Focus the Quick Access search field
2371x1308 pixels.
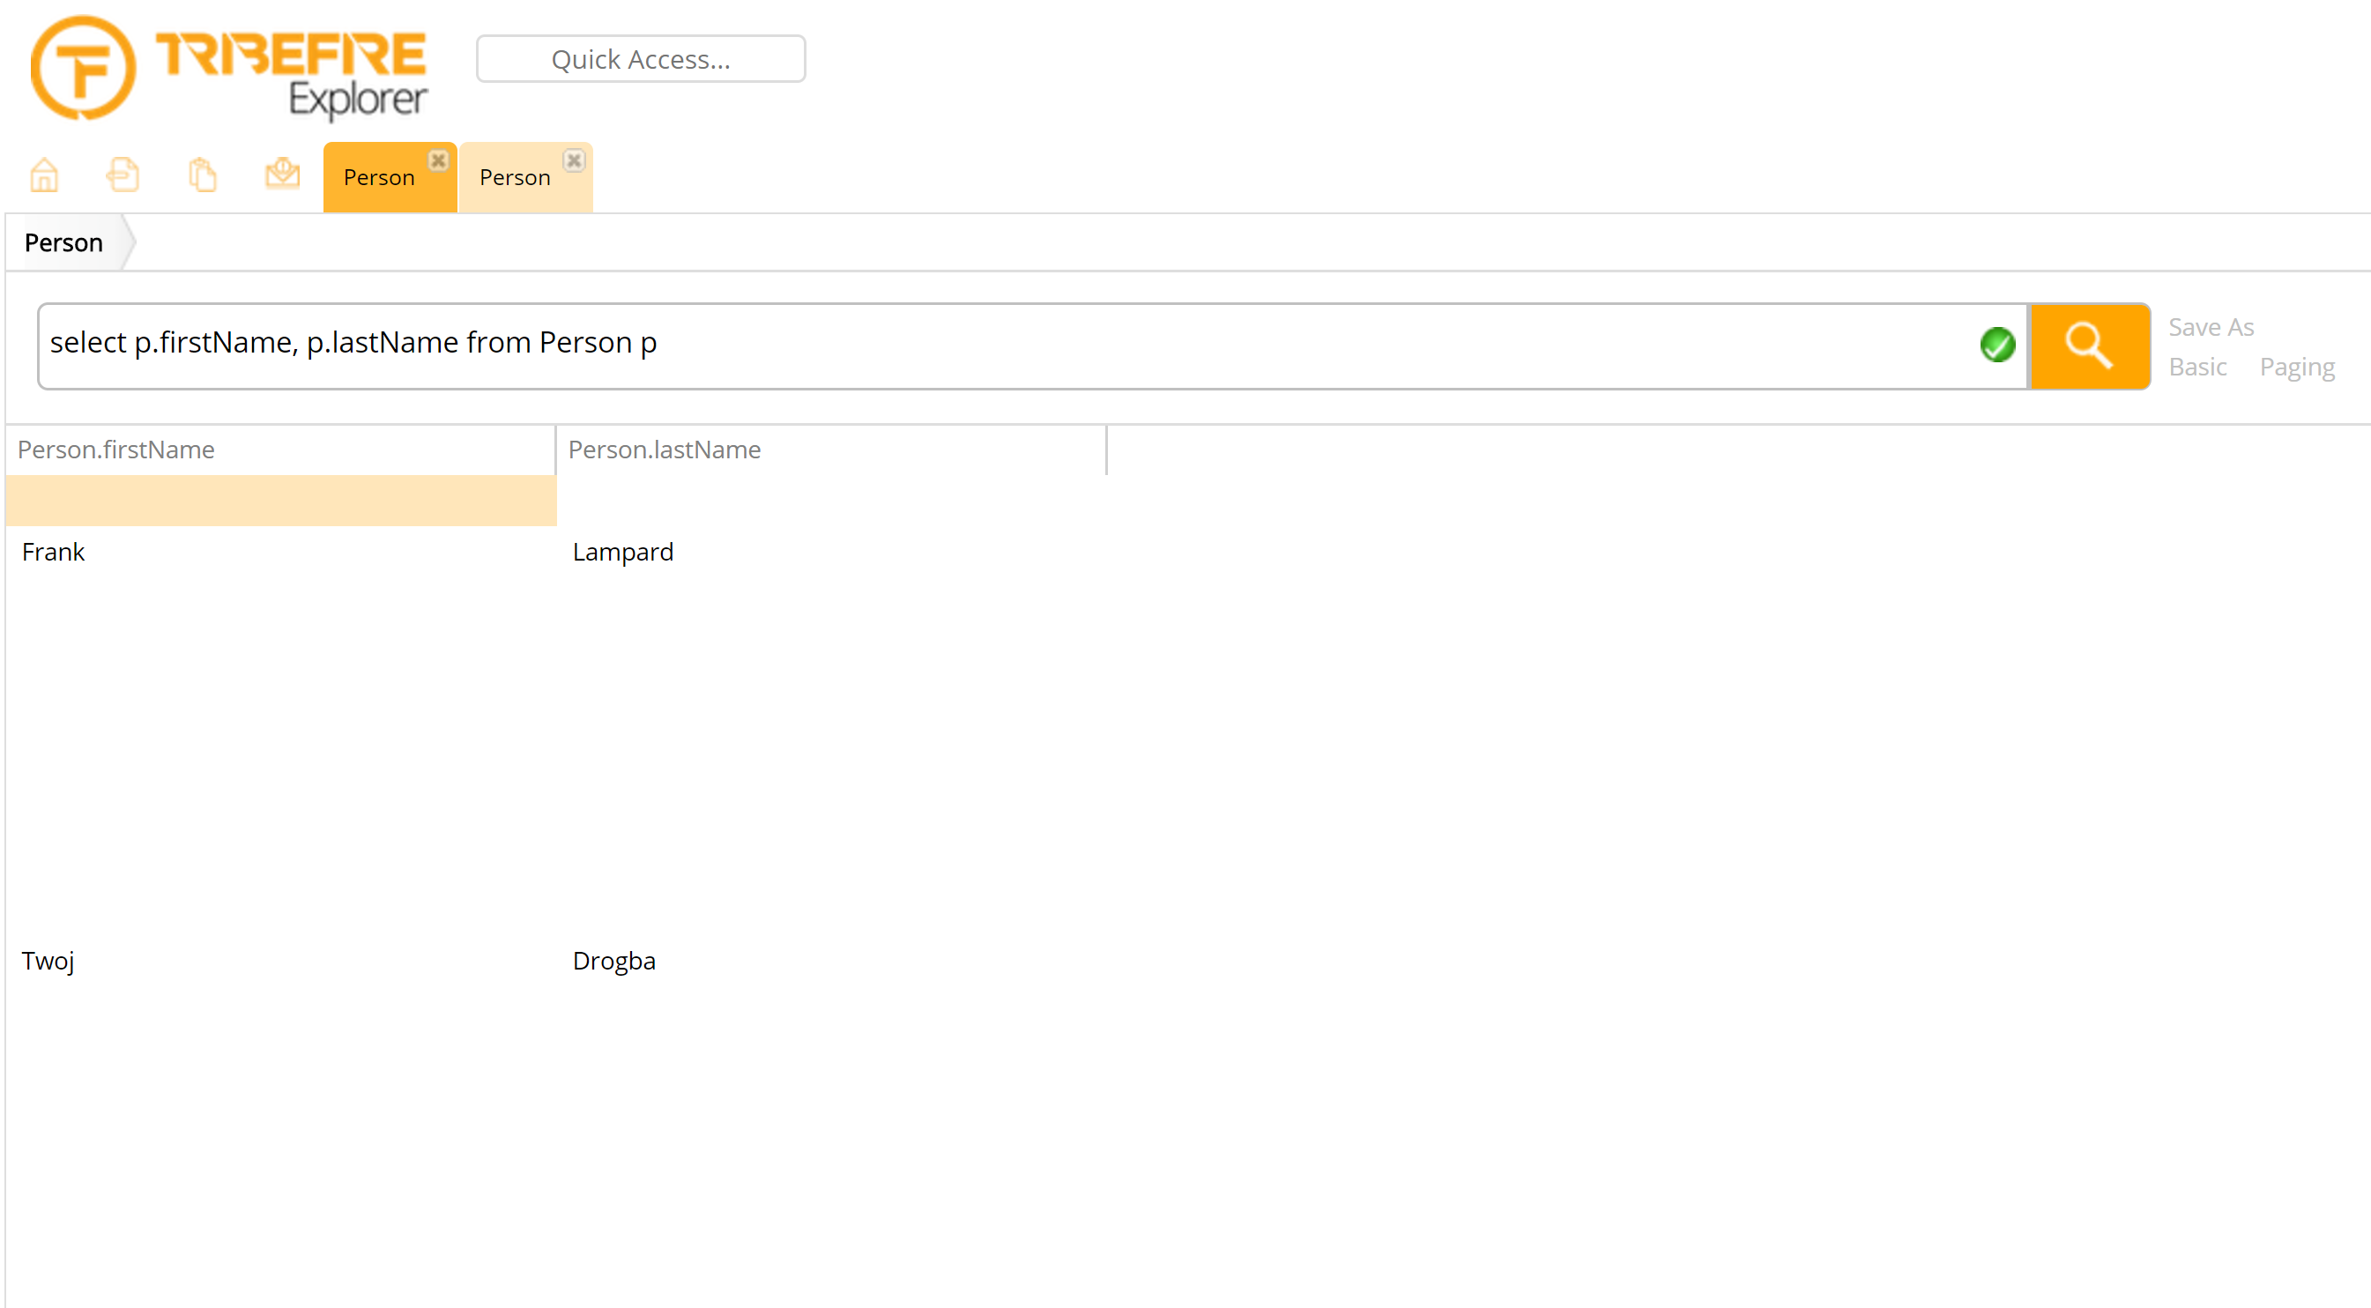click(x=641, y=60)
